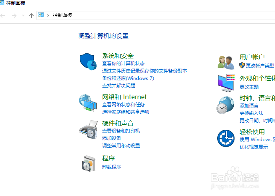
Task: Click the Programs disc box icon
Action: [x=89, y=163]
